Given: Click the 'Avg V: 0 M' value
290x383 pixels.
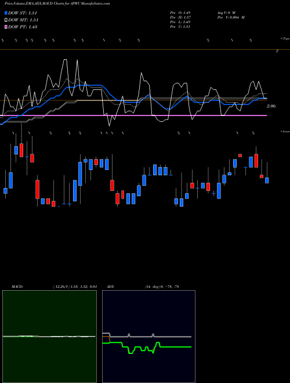Looking at the screenshot, I should tap(226, 12).
